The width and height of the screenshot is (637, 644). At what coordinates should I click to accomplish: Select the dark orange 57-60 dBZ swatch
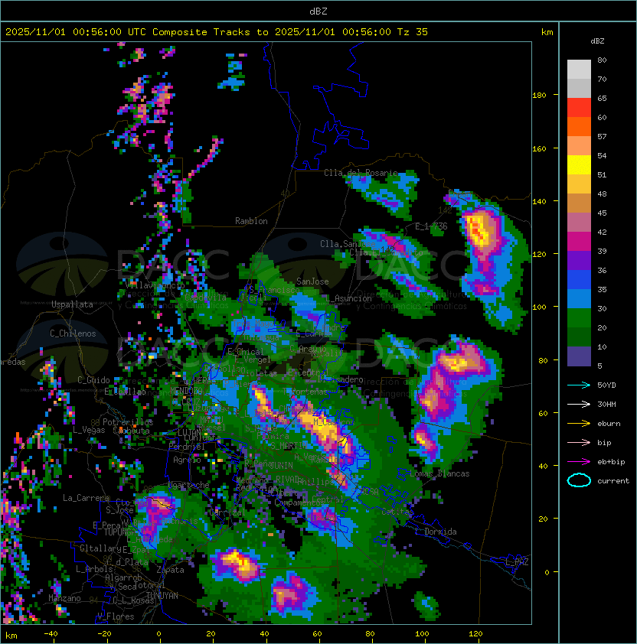point(579,126)
